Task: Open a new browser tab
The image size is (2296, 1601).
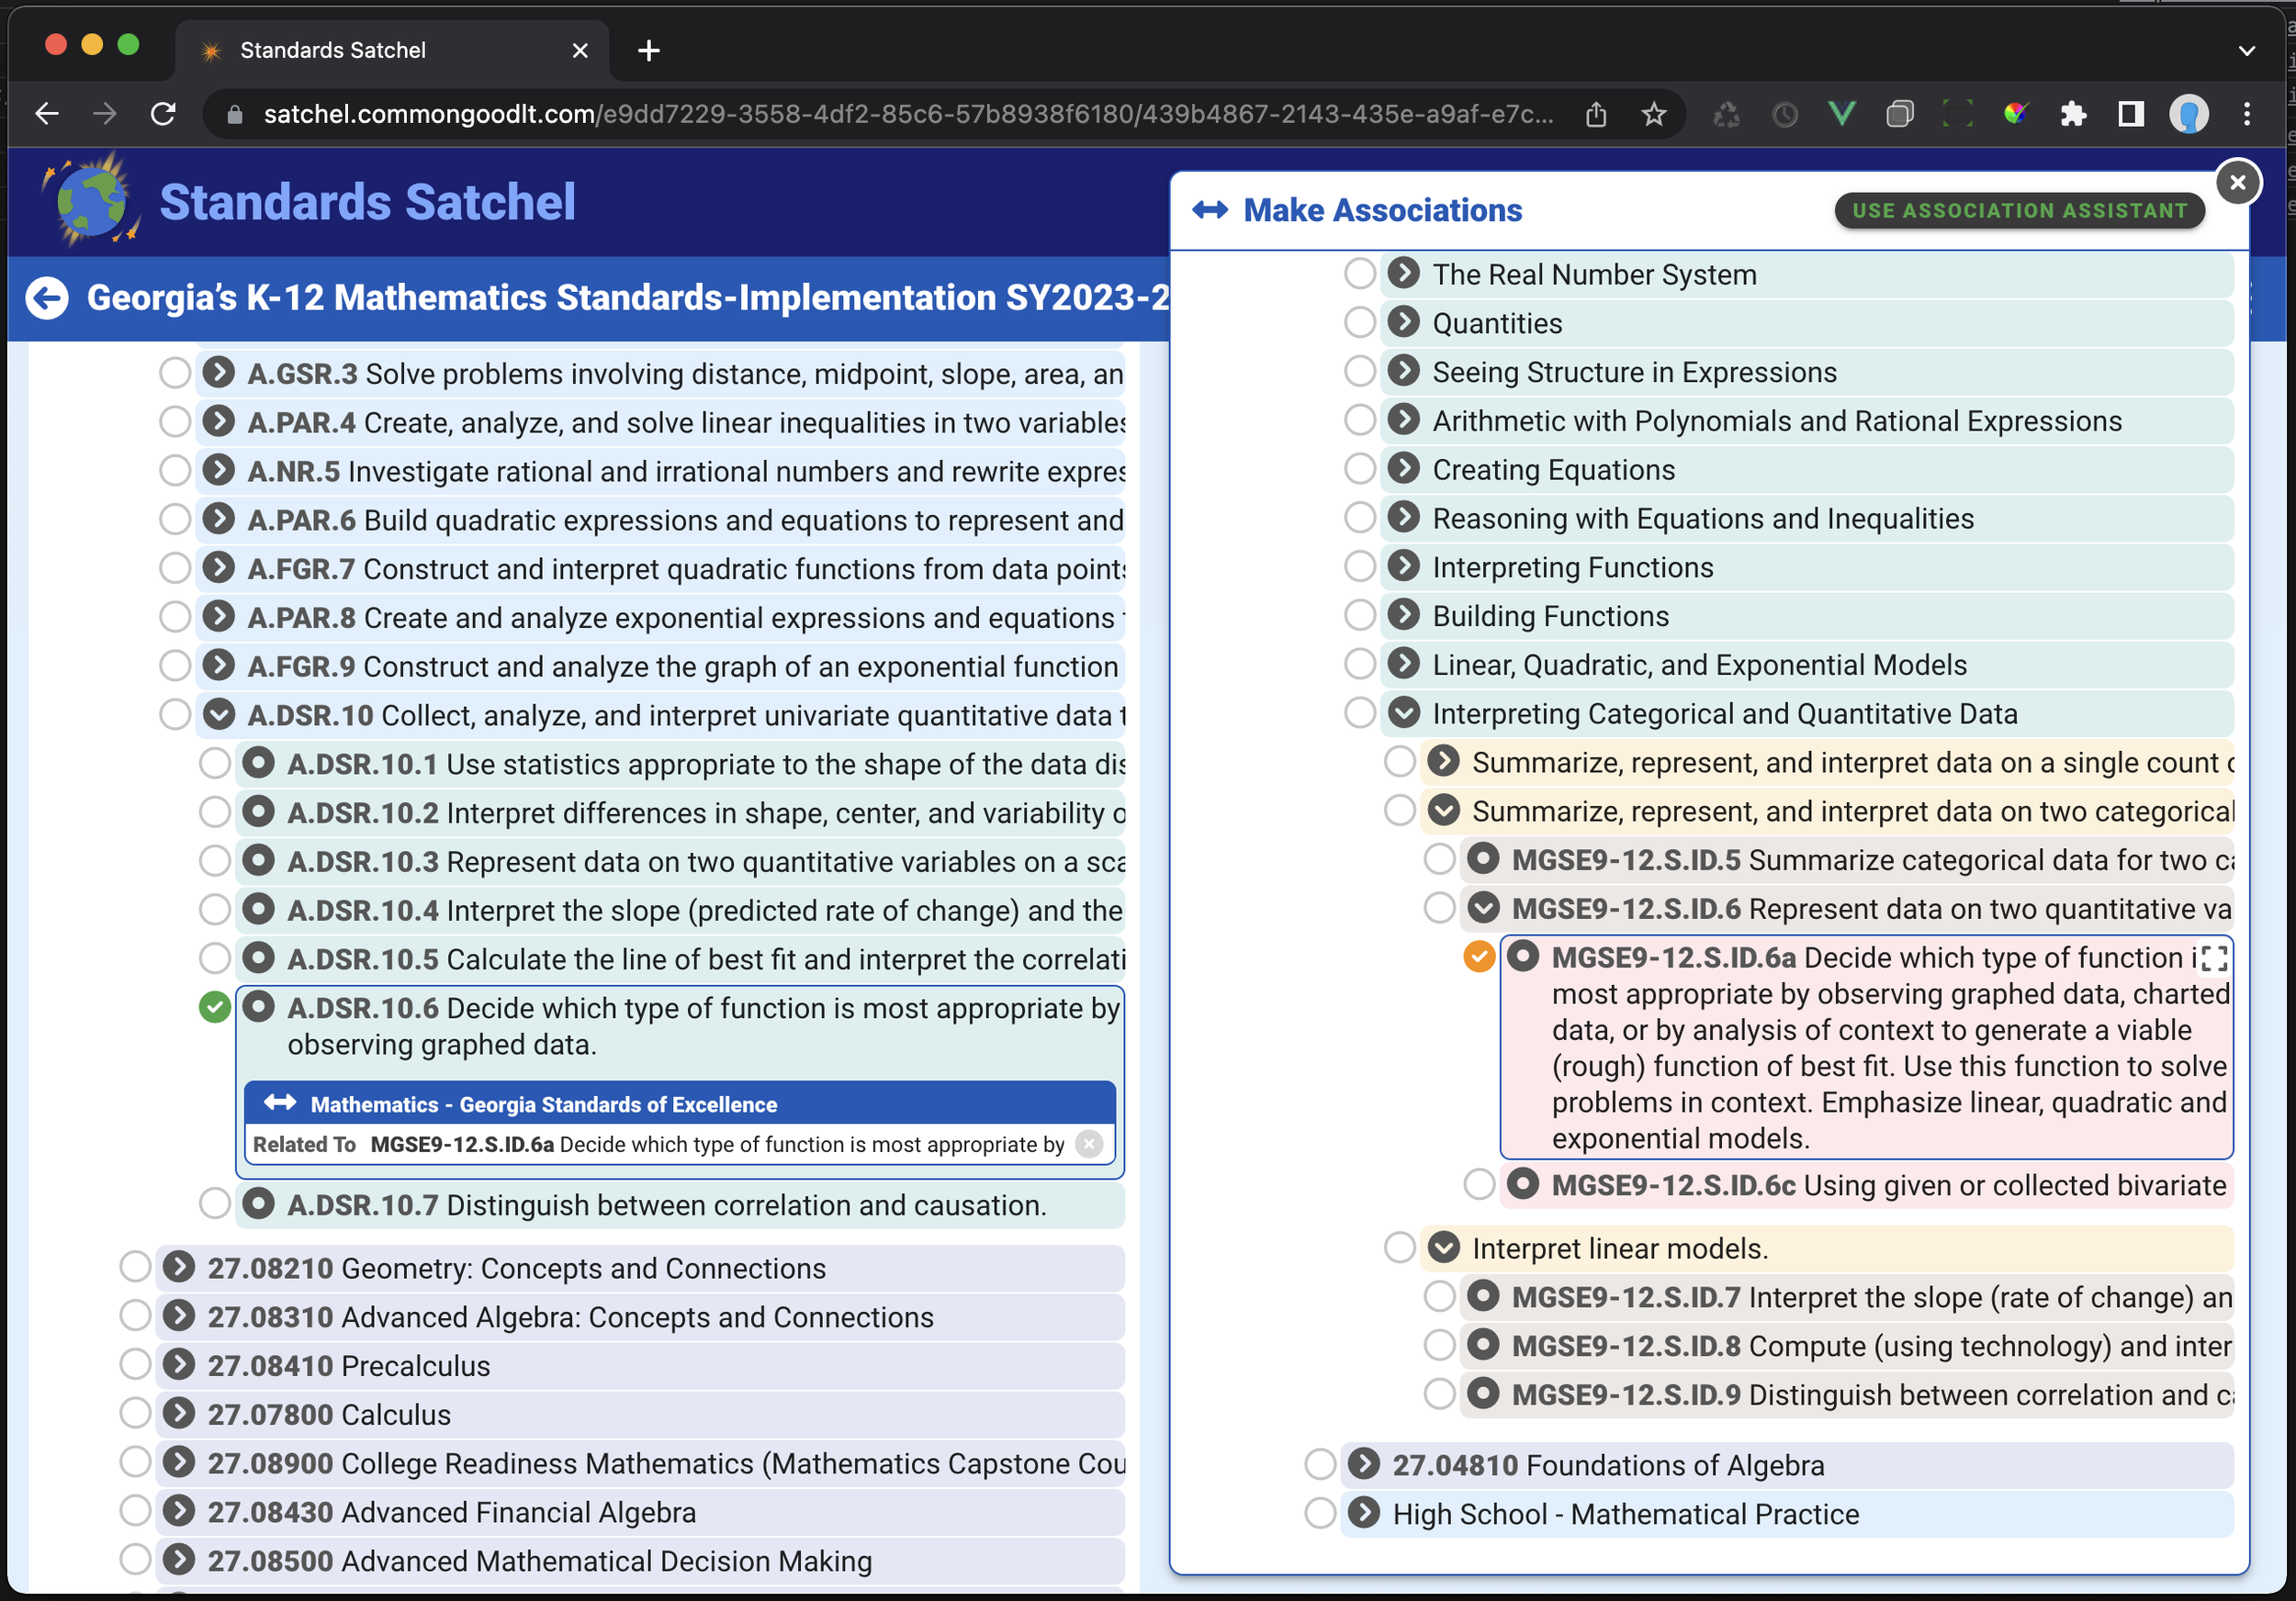Action: (648, 50)
